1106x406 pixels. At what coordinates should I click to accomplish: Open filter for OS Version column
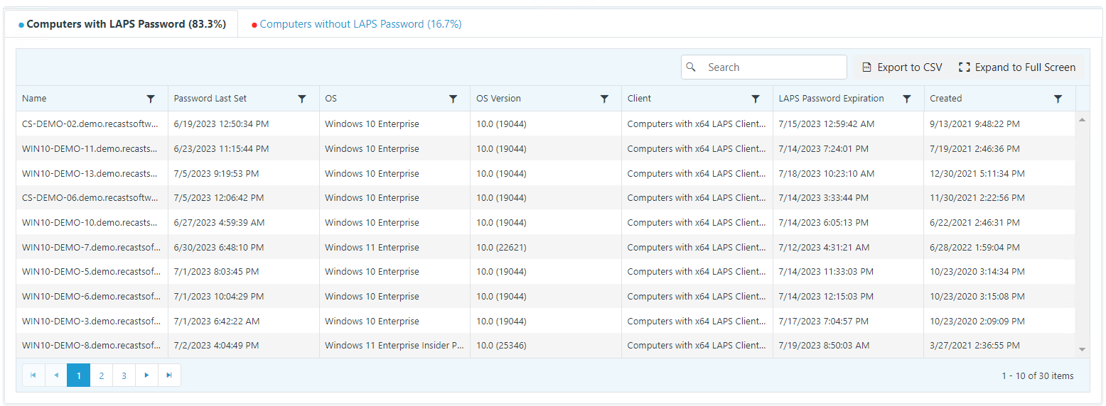605,99
